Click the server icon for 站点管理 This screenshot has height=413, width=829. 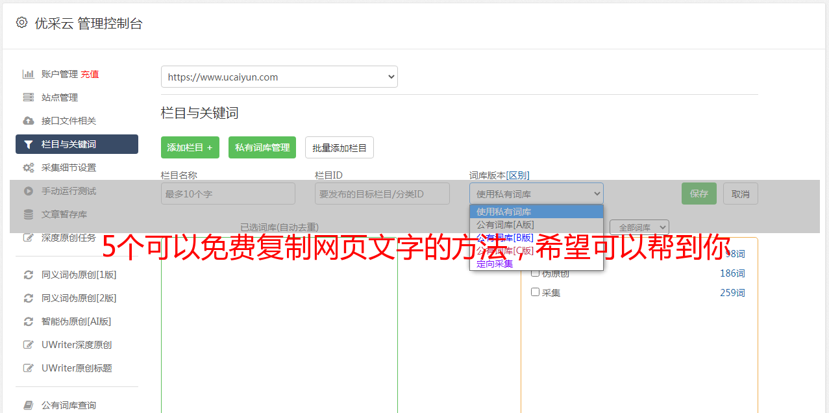pos(29,97)
